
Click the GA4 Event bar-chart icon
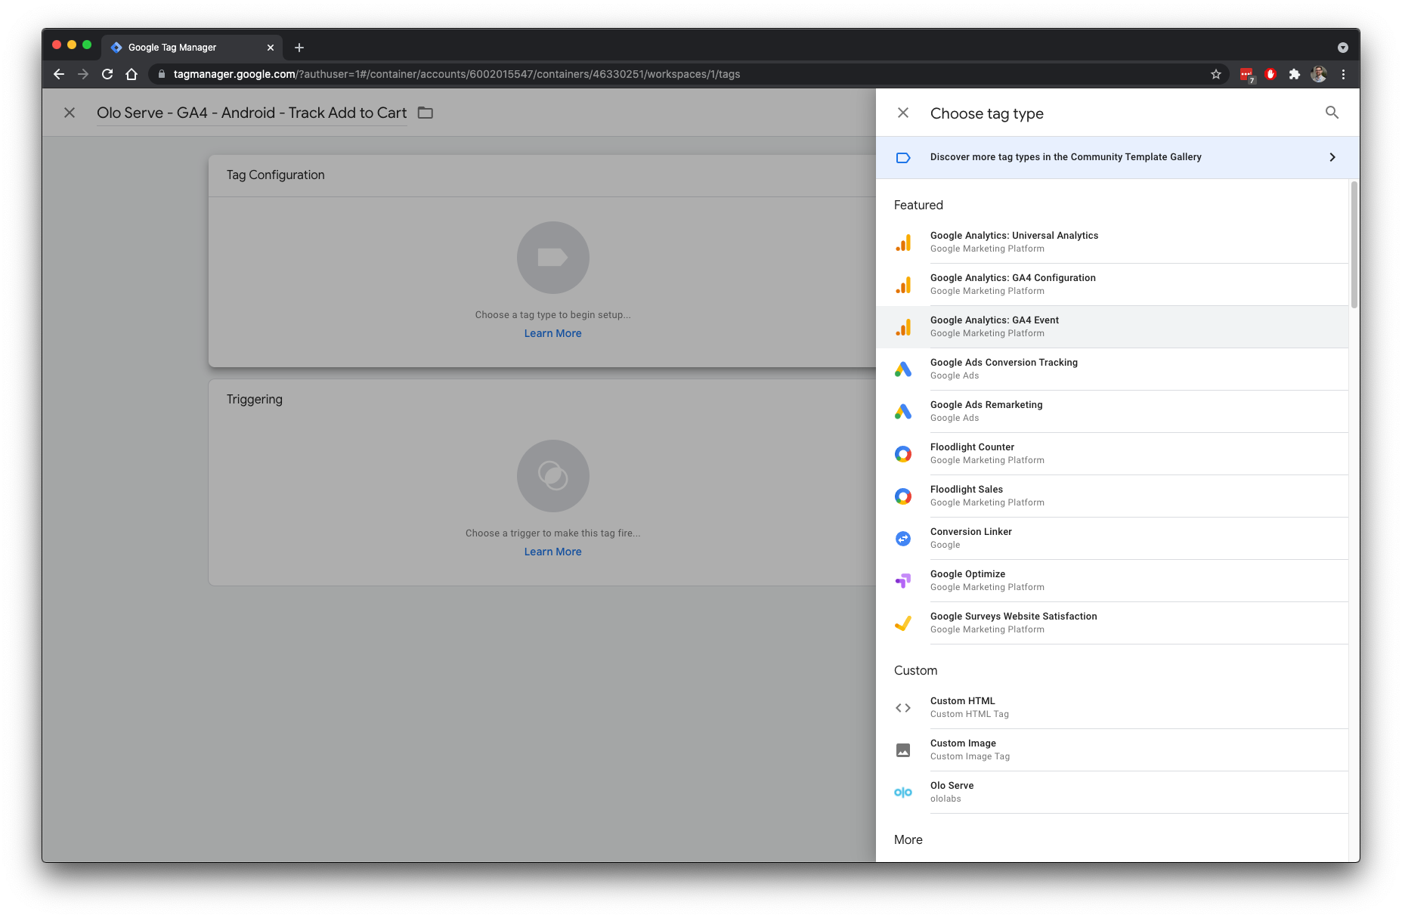pyautogui.click(x=903, y=327)
